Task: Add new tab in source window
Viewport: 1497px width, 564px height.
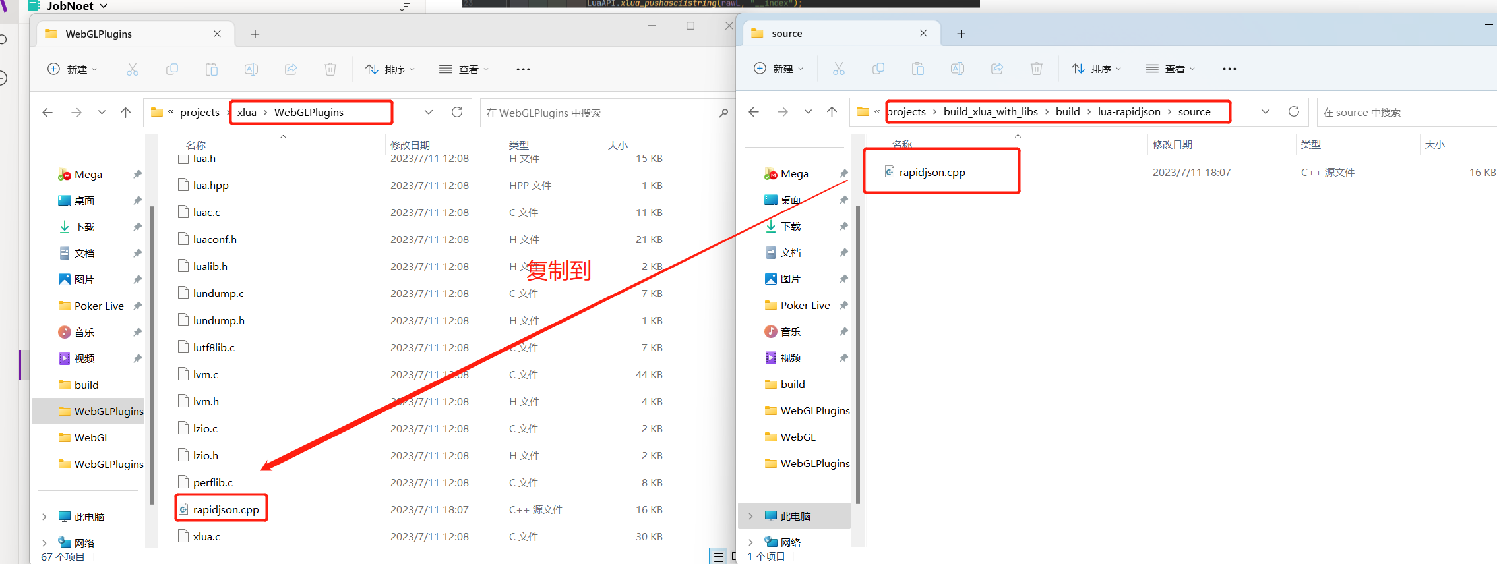Action: (x=961, y=34)
